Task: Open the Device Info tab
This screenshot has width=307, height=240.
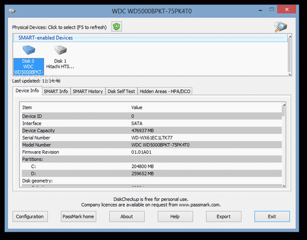Action: point(27,91)
